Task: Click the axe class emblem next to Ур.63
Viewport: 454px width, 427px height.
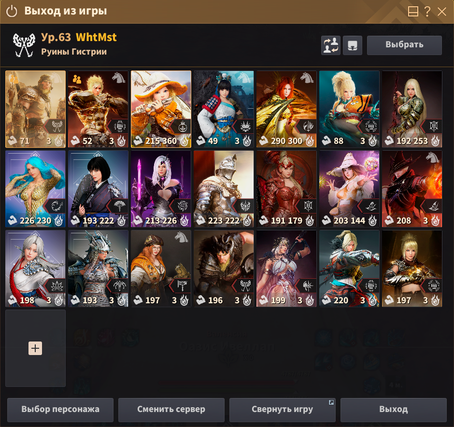Action: pos(24,44)
